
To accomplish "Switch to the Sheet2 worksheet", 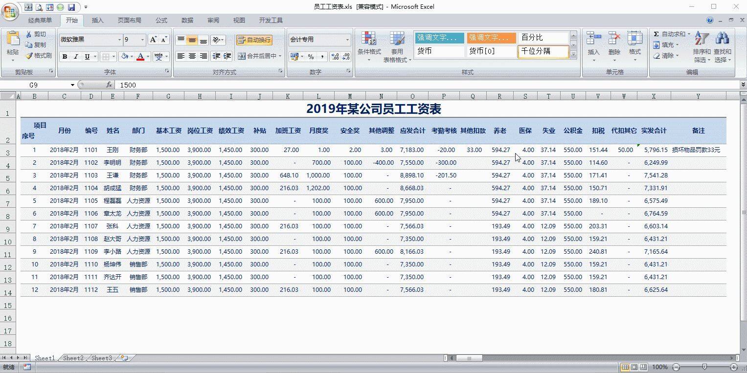I will point(73,358).
